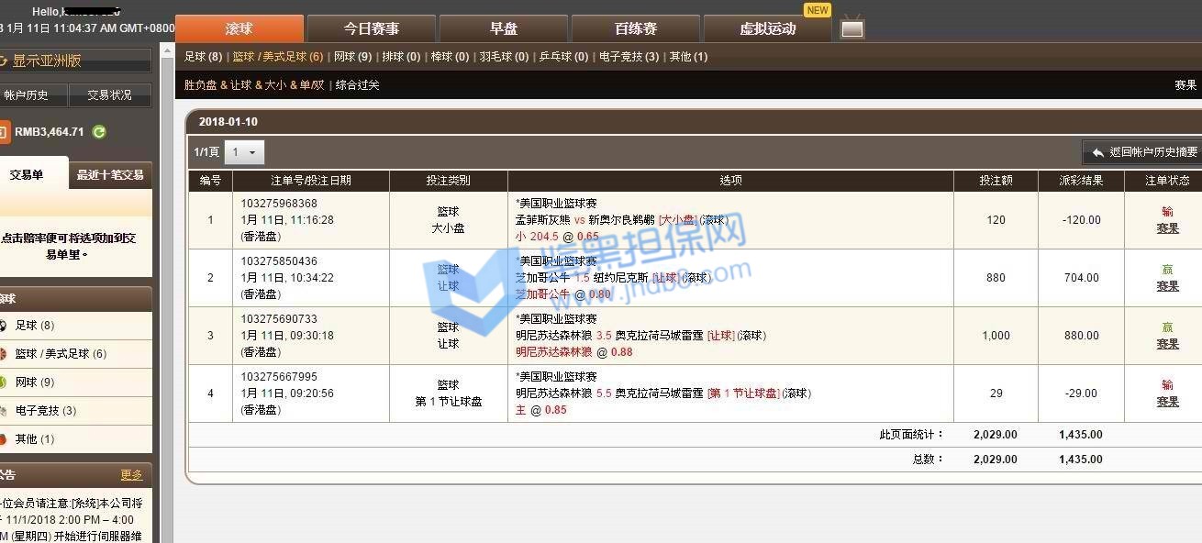Click the 帐户历史 button
This screenshot has height=543, width=1202.
33,94
